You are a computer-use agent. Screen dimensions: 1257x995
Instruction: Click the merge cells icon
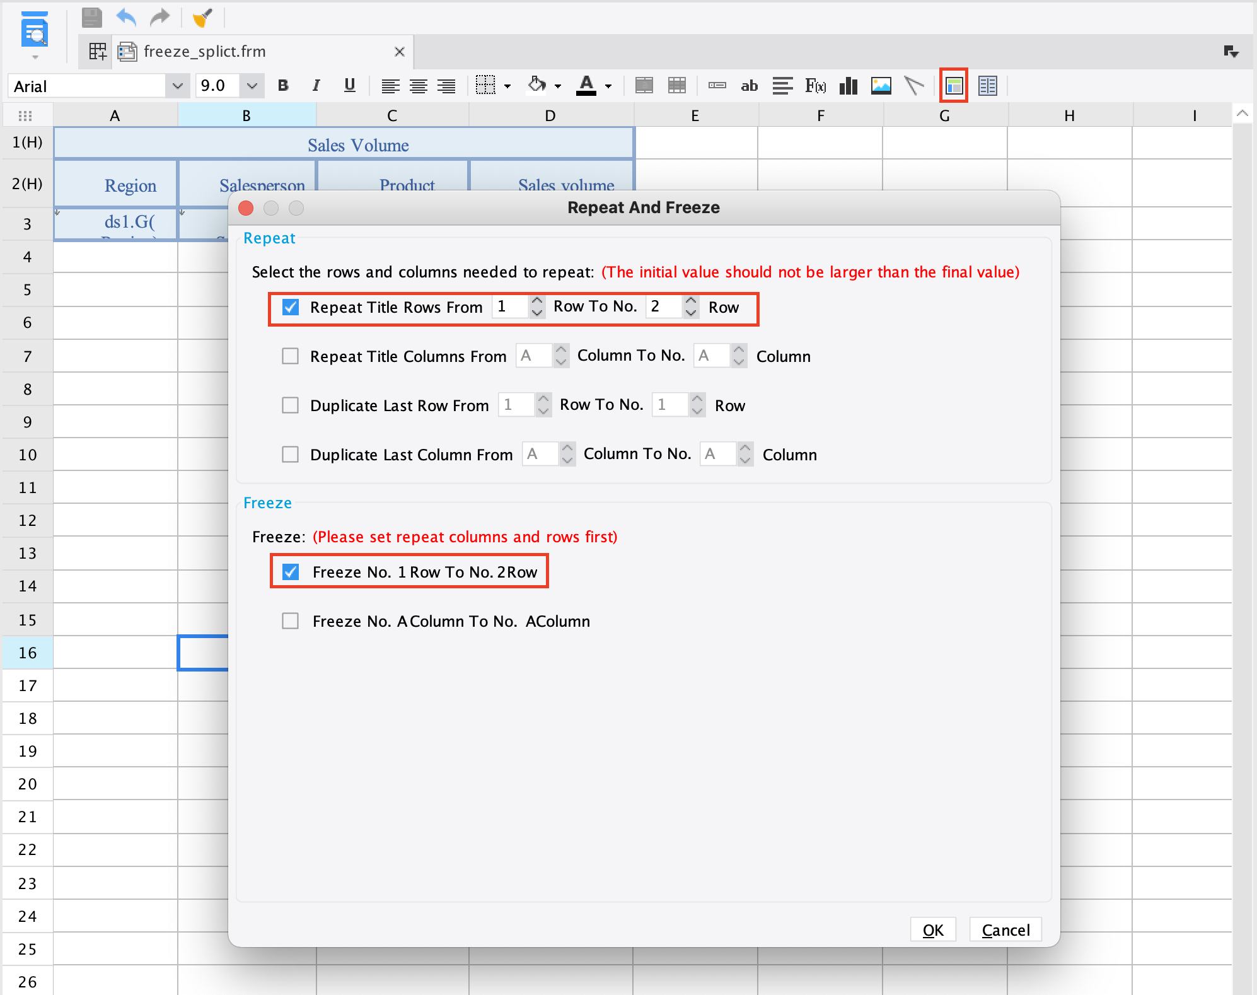[x=644, y=86]
